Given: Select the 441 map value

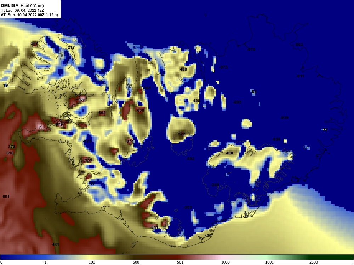Looking at the screenshot, I should (56, 245).
